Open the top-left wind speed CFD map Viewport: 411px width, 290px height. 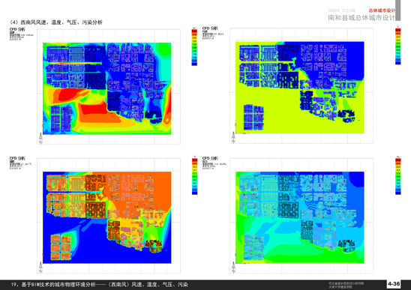click(x=107, y=88)
